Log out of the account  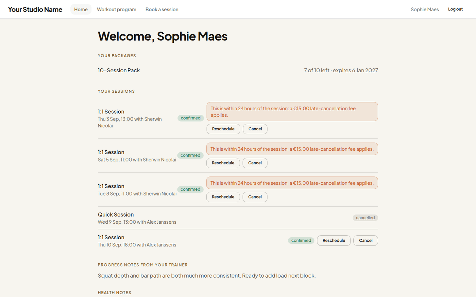[x=455, y=9]
